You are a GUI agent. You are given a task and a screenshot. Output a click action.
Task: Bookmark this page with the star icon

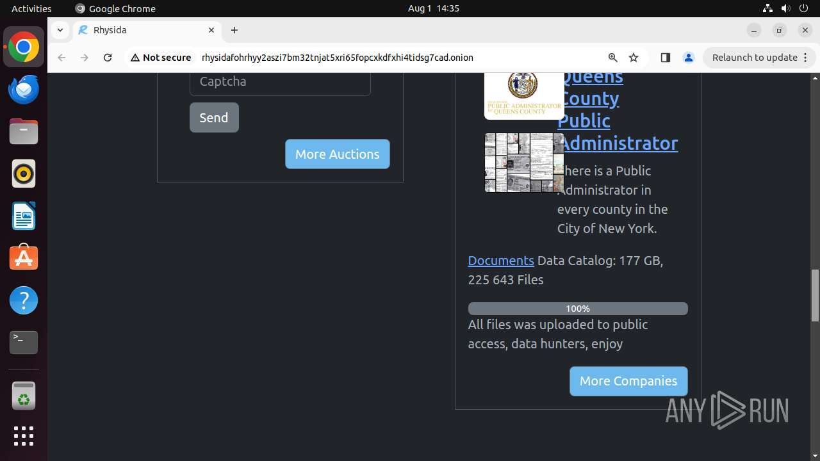(634, 58)
